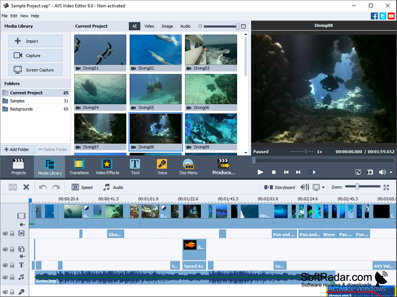Image resolution: width=397 pixels, height=297 pixels.
Task: Open the Edit menu
Action: pos(14,16)
